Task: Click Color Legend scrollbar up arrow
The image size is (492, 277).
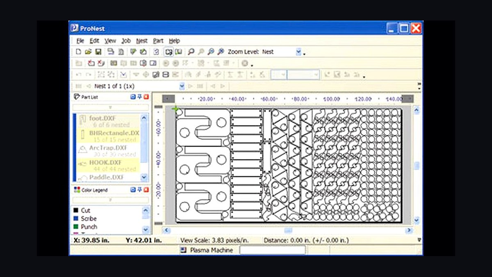Action: (146, 211)
